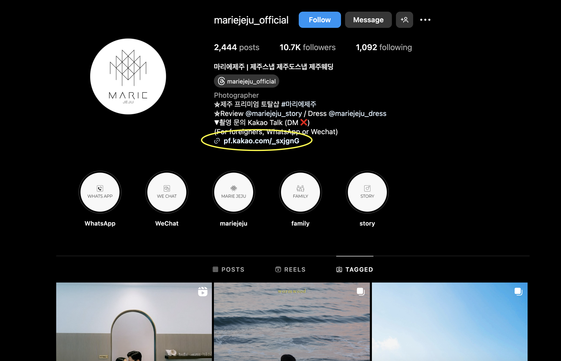This screenshot has height=361, width=561.
Task: Click the add-person similar accounts icon
Action: click(x=405, y=20)
